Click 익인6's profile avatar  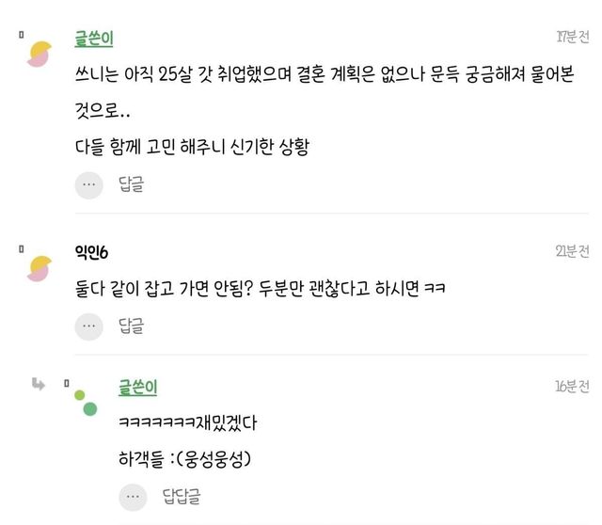point(40,269)
